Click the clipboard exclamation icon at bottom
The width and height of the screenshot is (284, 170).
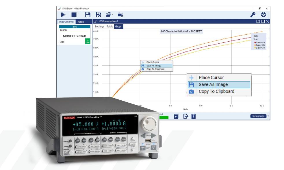coord(194,116)
